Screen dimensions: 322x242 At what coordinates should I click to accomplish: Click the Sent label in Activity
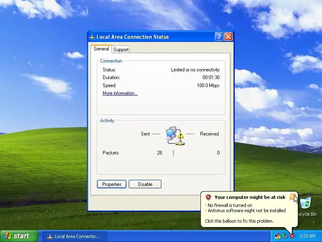click(x=145, y=134)
